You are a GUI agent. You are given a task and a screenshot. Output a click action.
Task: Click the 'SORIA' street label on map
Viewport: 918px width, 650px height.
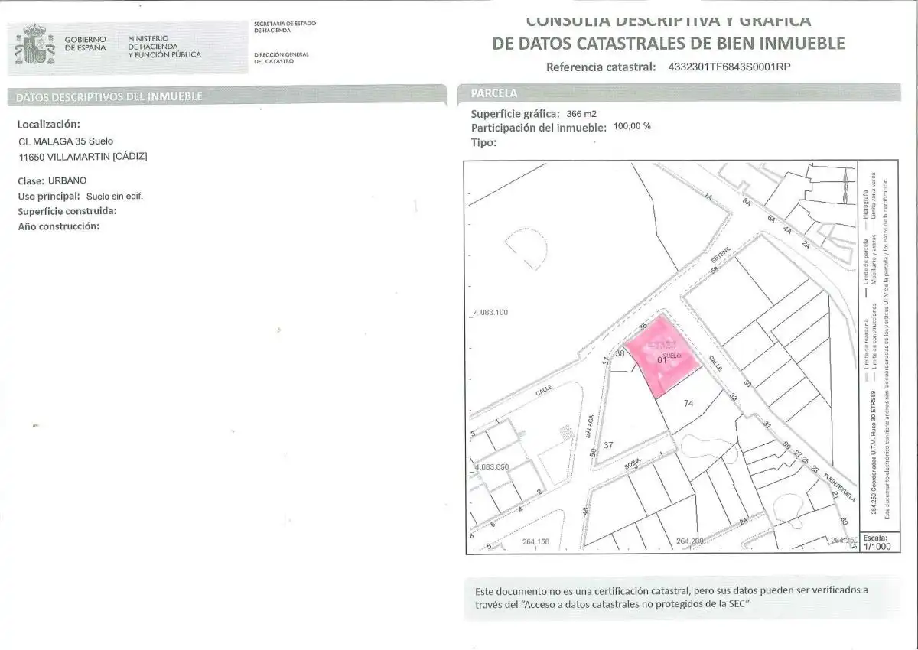pyautogui.click(x=631, y=464)
